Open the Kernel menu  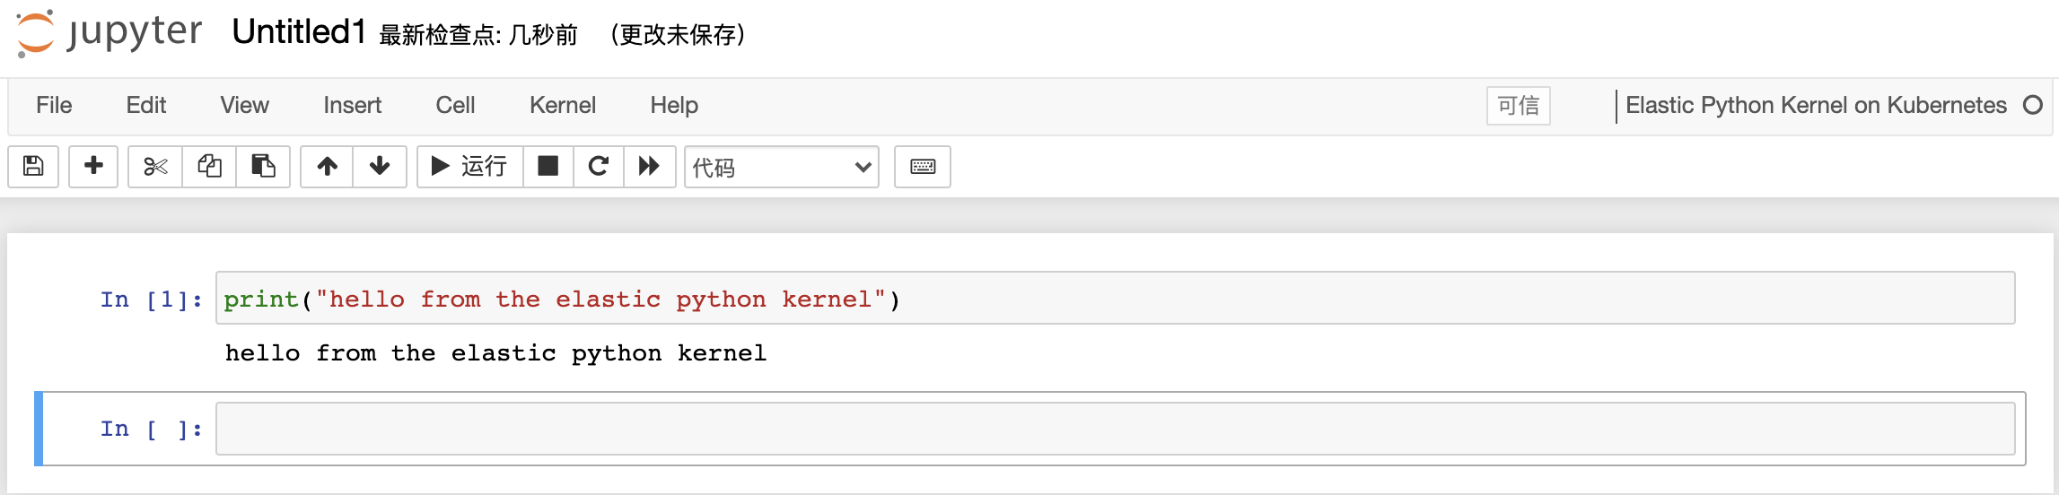(562, 106)
